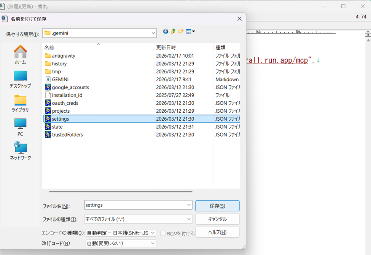Image resolution: width=371 pixels, height=255 pixels.
Task: Create a new folder icon
Action: 181,31
